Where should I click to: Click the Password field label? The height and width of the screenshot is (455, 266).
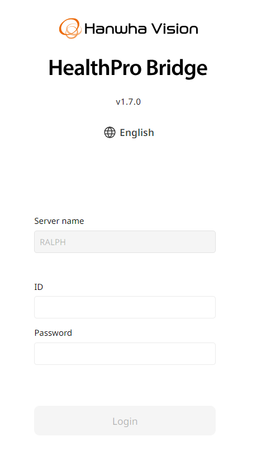pos(53,333)
